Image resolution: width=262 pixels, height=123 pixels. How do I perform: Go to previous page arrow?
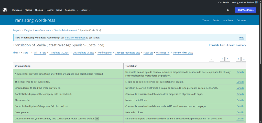[211, 59]
